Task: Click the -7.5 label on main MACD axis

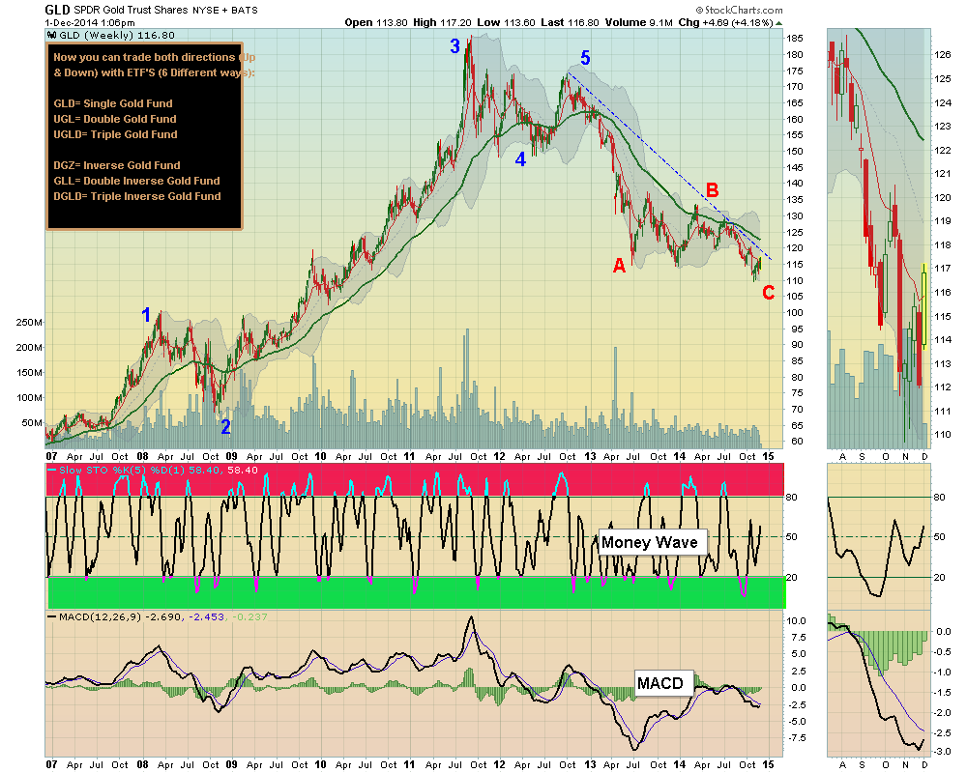Action: pos(797,738)
